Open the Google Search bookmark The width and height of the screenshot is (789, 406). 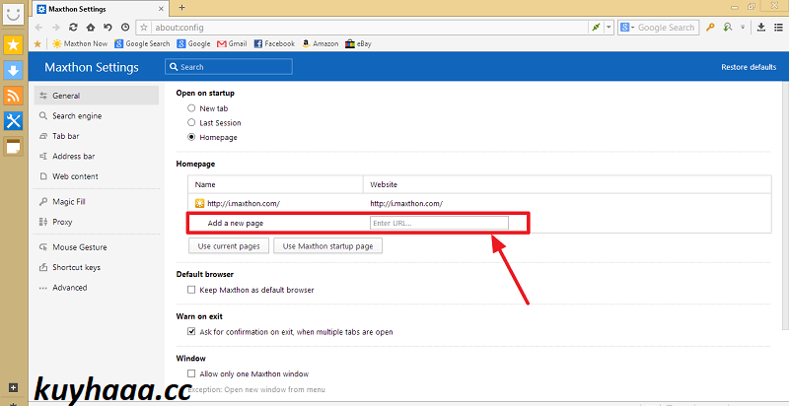[142, 43]
